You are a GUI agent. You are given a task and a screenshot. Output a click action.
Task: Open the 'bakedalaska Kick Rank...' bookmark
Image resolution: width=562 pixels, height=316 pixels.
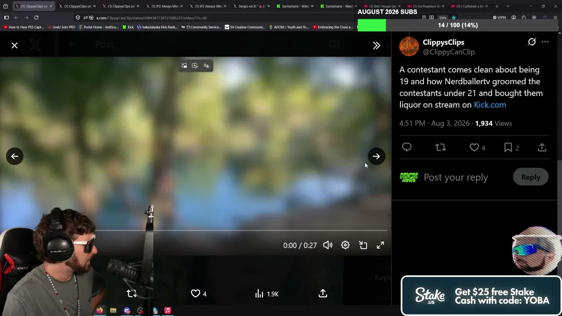[x=157, y=27]
